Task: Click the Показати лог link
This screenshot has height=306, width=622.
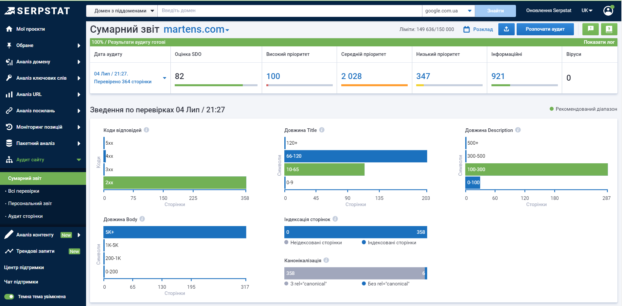Action: pos(599,42)
